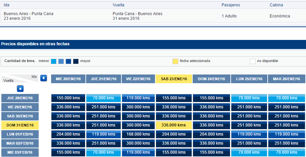Click the darkest navy legend swatch
306x157 pixels.
coord(76,61)
